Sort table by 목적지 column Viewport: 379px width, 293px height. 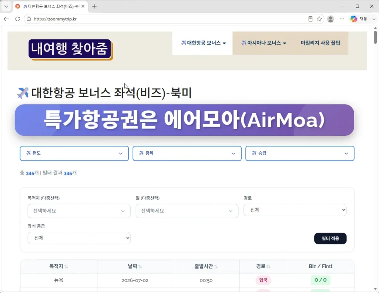click(58, 266)
